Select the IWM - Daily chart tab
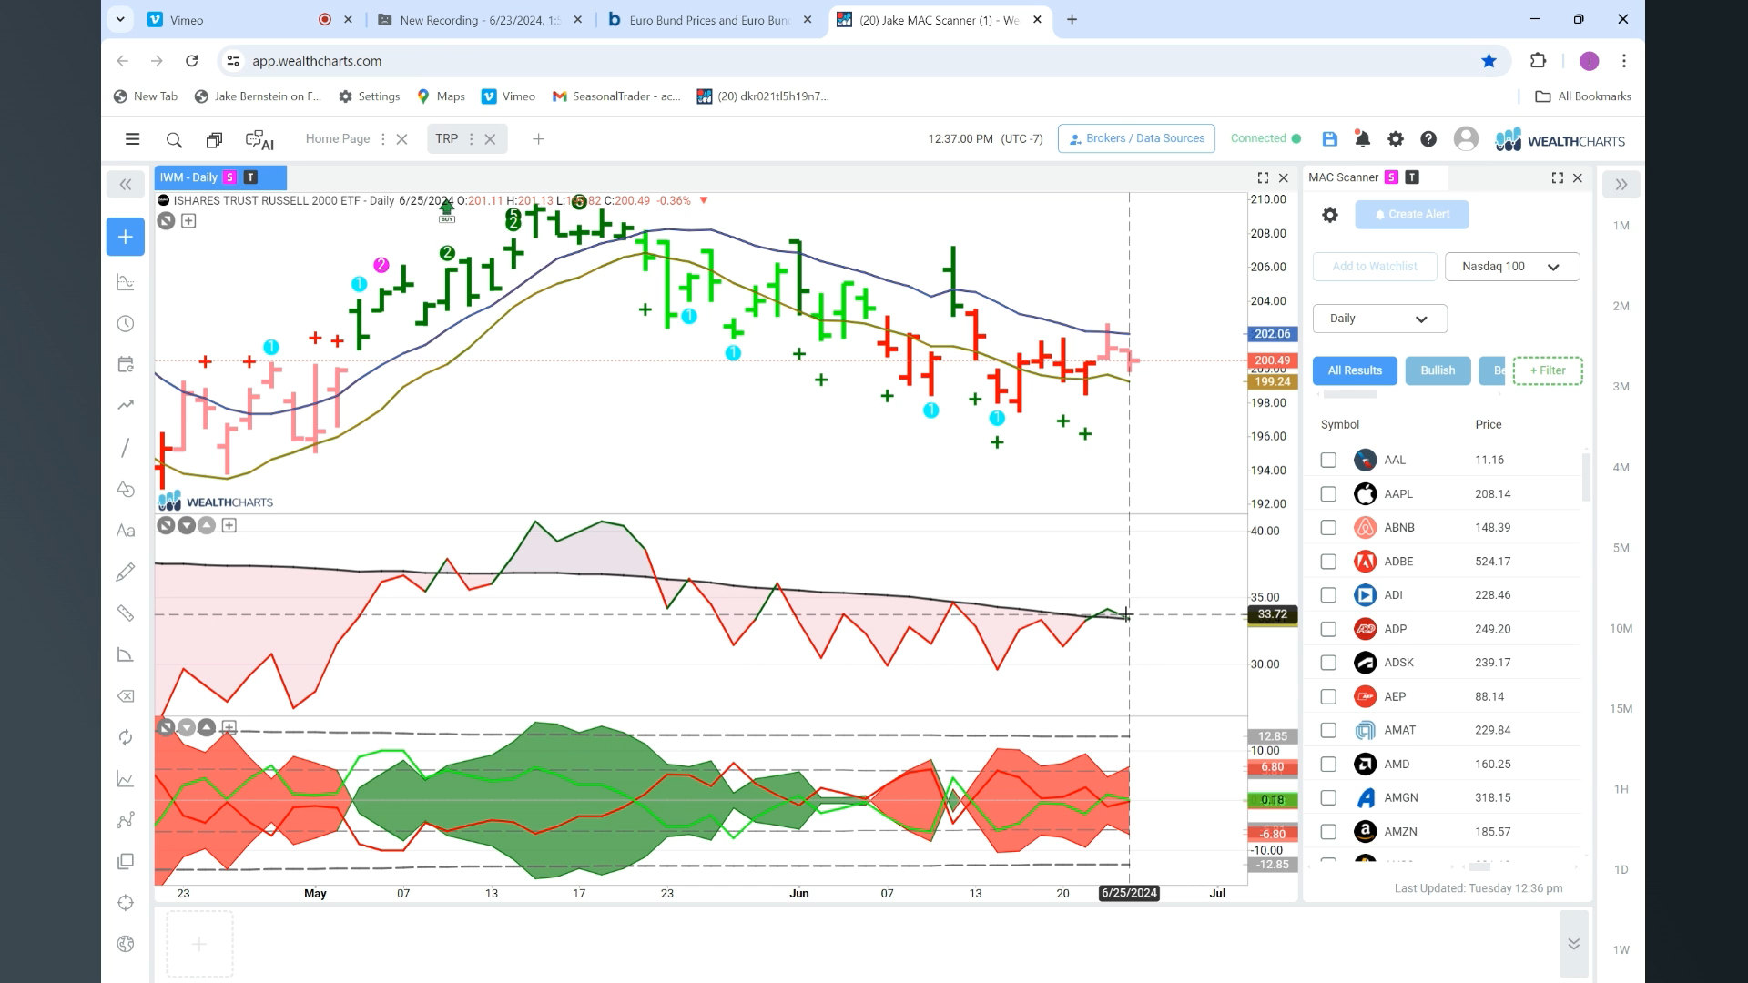This screenshot has height=983, width=1748. point(220,177)
